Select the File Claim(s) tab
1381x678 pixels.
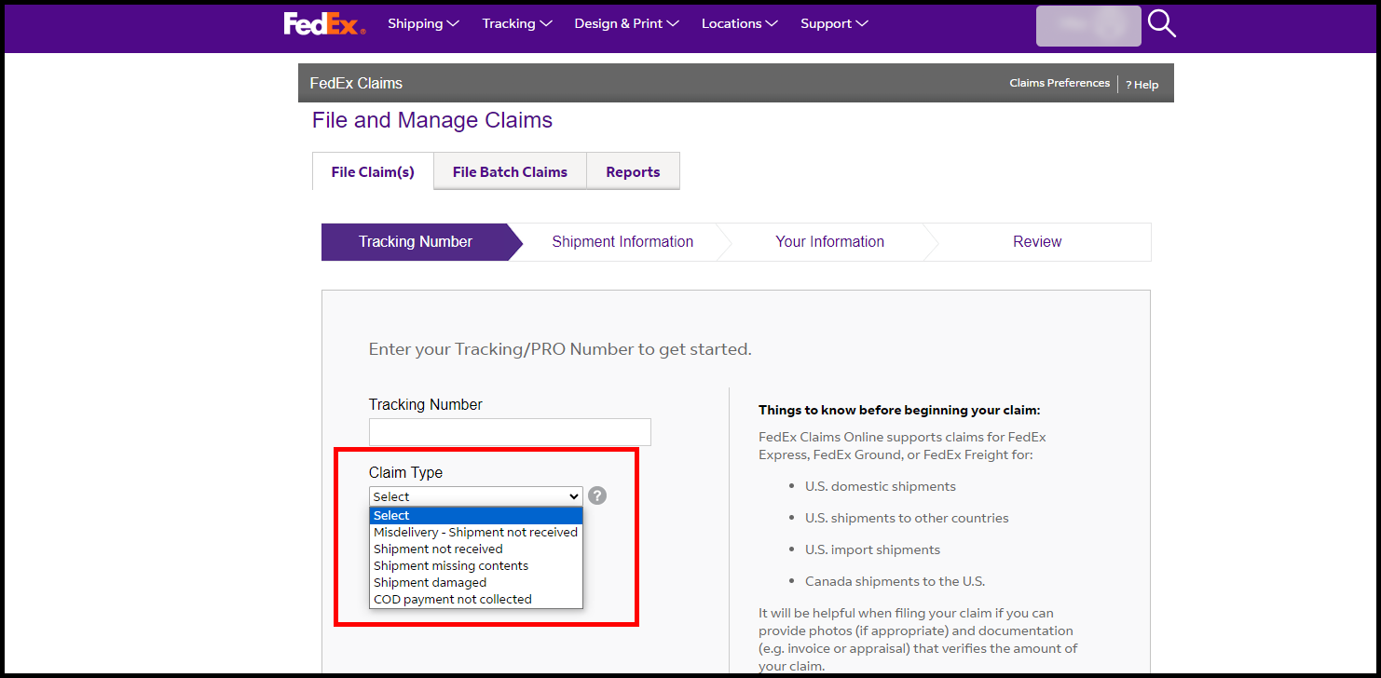pyautogui.click(x=372, y=171)
